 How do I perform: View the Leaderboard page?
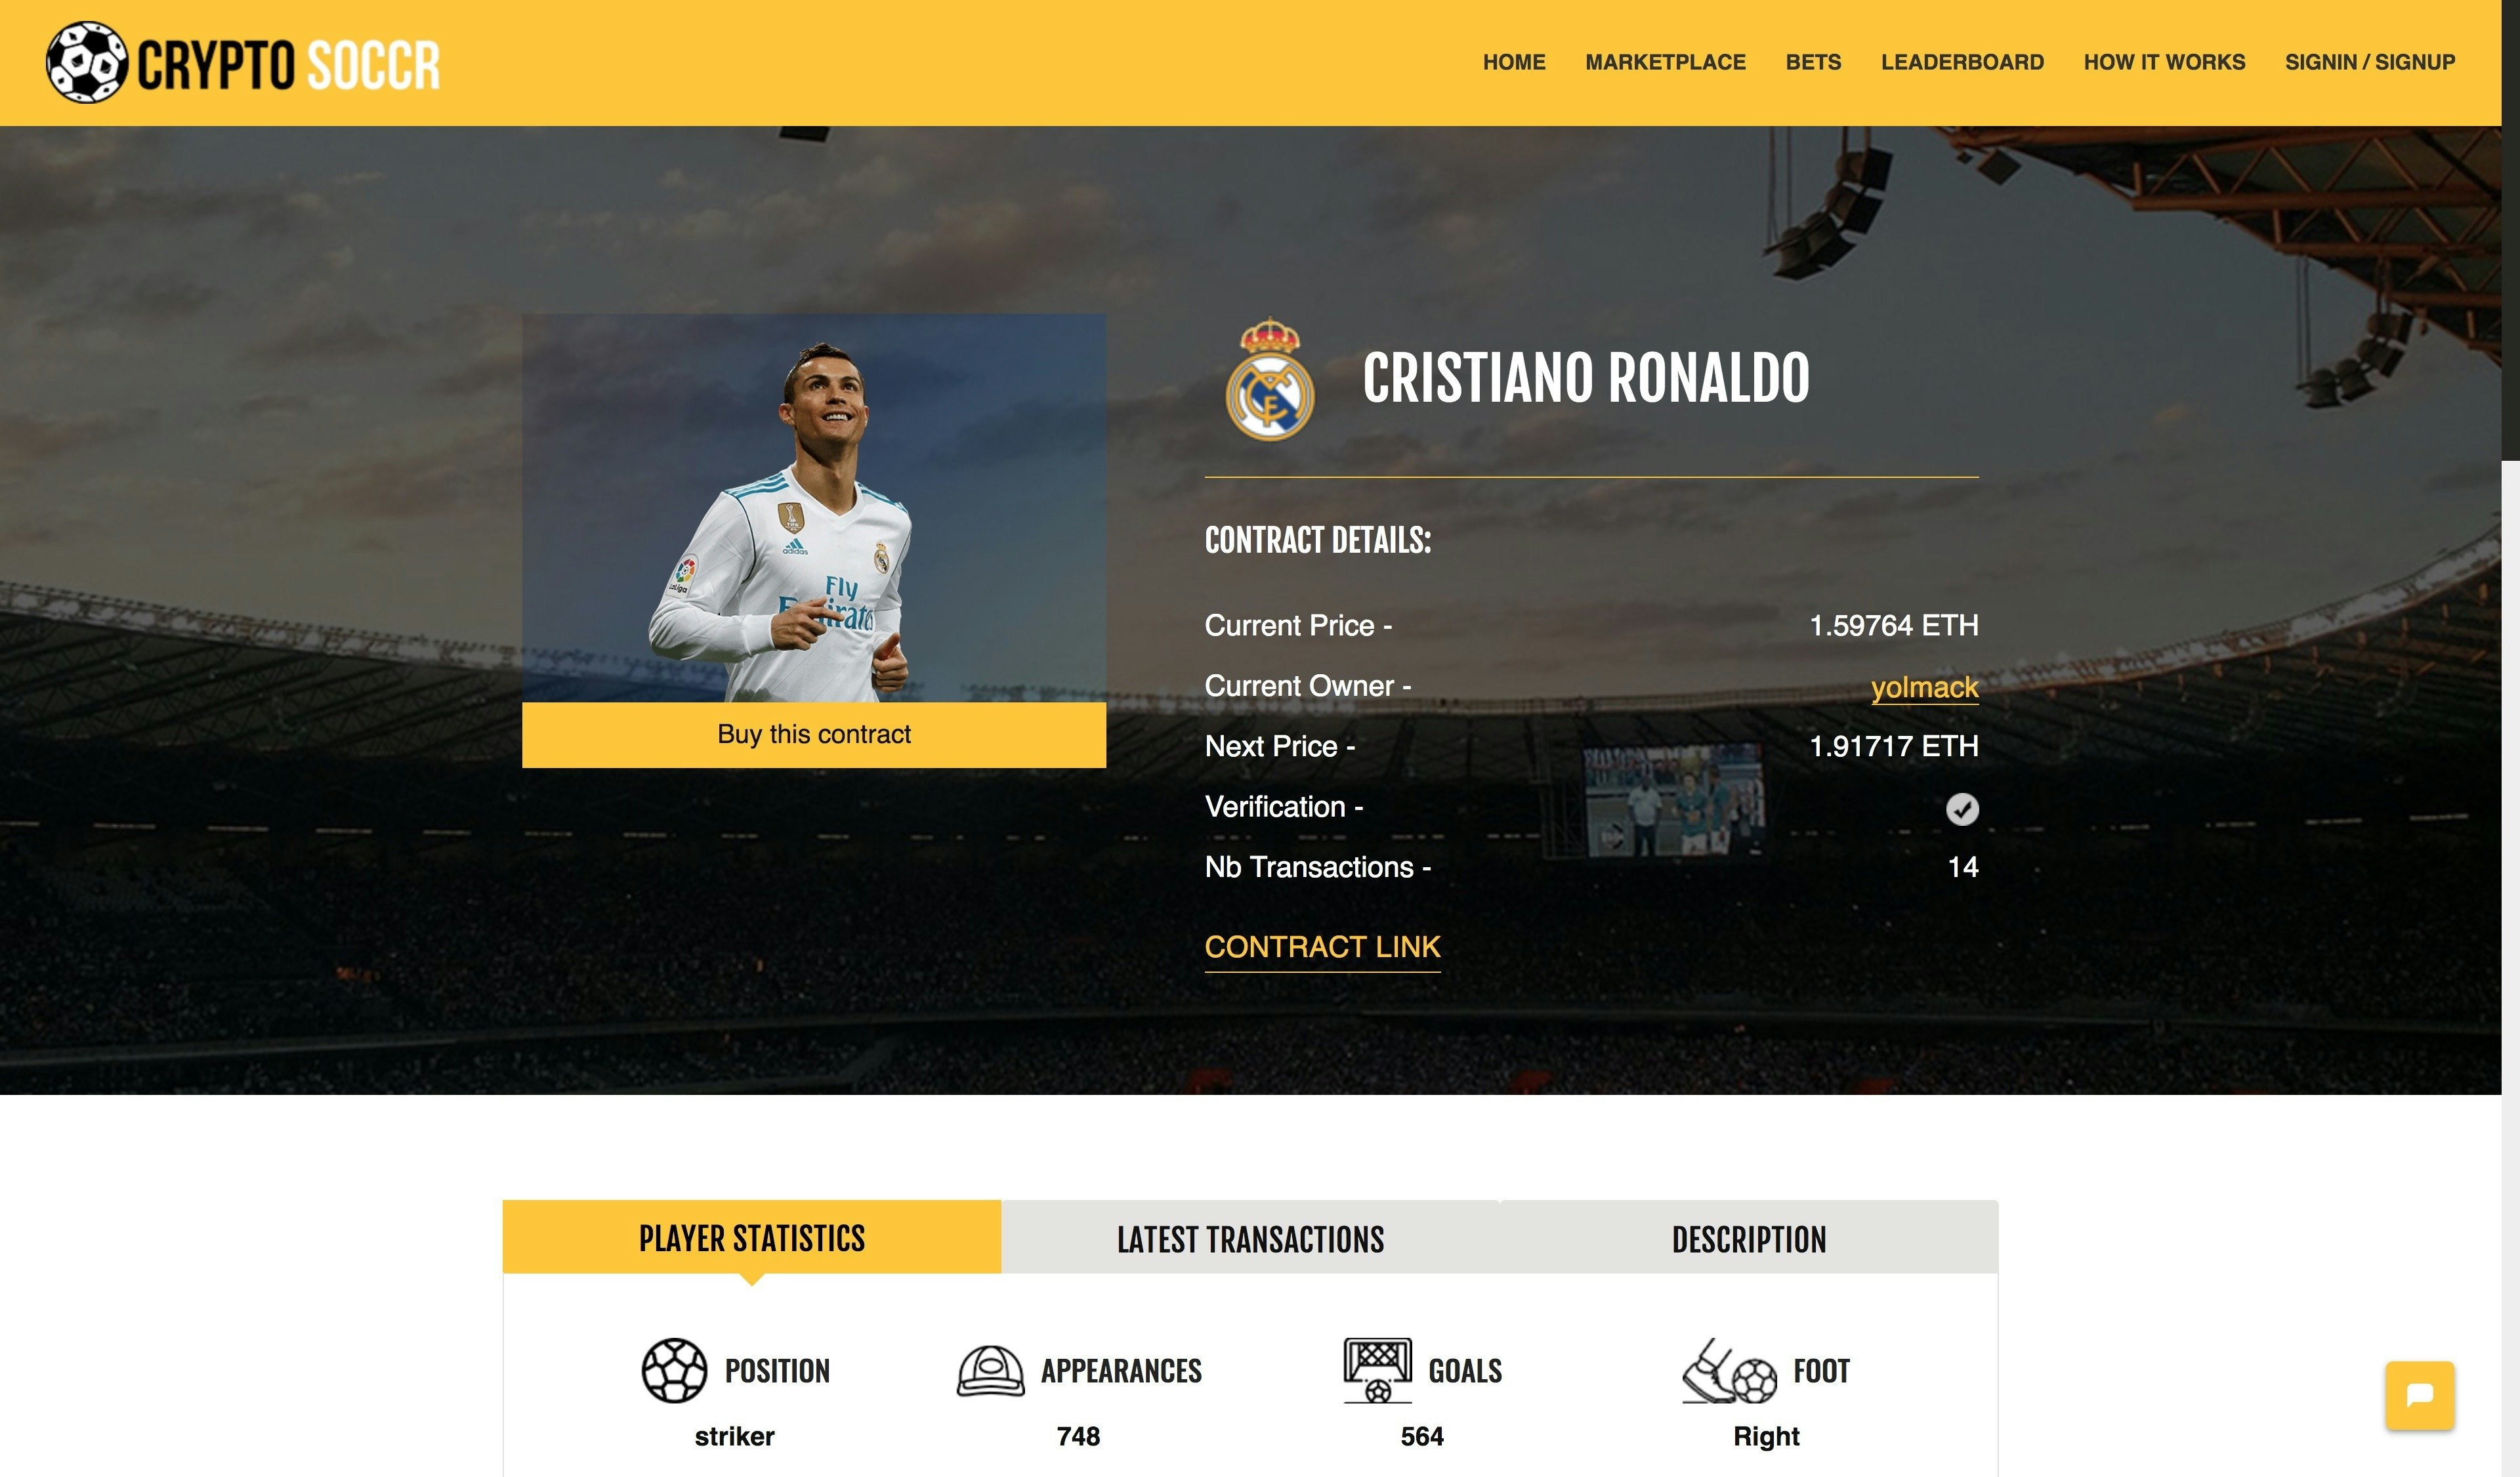(1961, 62)
